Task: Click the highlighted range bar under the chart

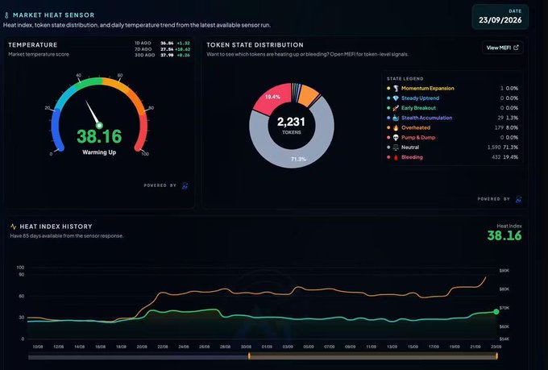Action: 373,356
